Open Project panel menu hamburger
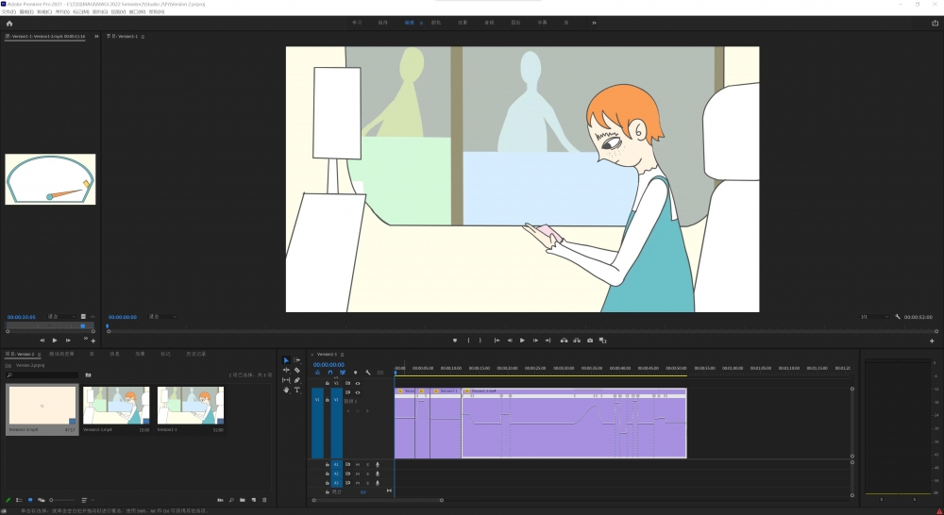Image resolution: width=944 pixels, height=515 pixels. 39,355
